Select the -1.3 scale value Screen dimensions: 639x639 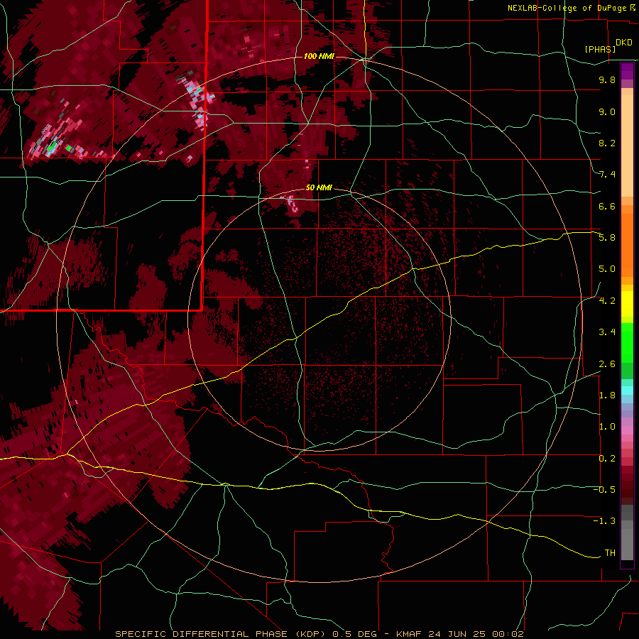pyautogui.click(x=604, y=521)
